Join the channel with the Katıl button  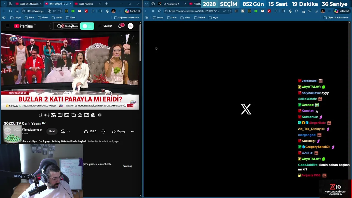52,131
